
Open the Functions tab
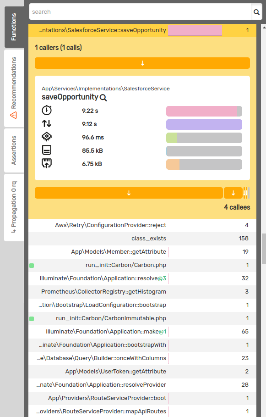14,27
